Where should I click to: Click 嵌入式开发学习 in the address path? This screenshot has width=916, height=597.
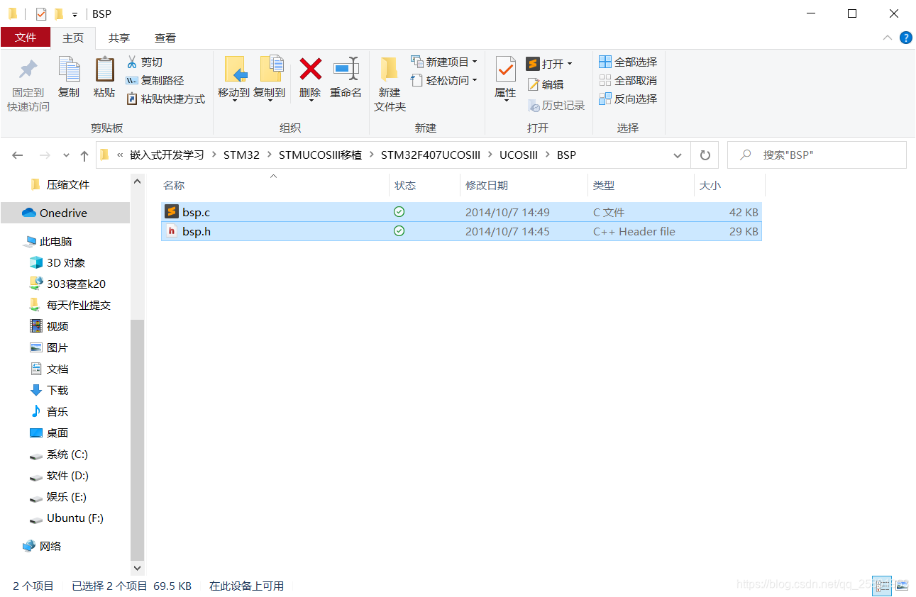pyautogui.click(x=167, y=155)
